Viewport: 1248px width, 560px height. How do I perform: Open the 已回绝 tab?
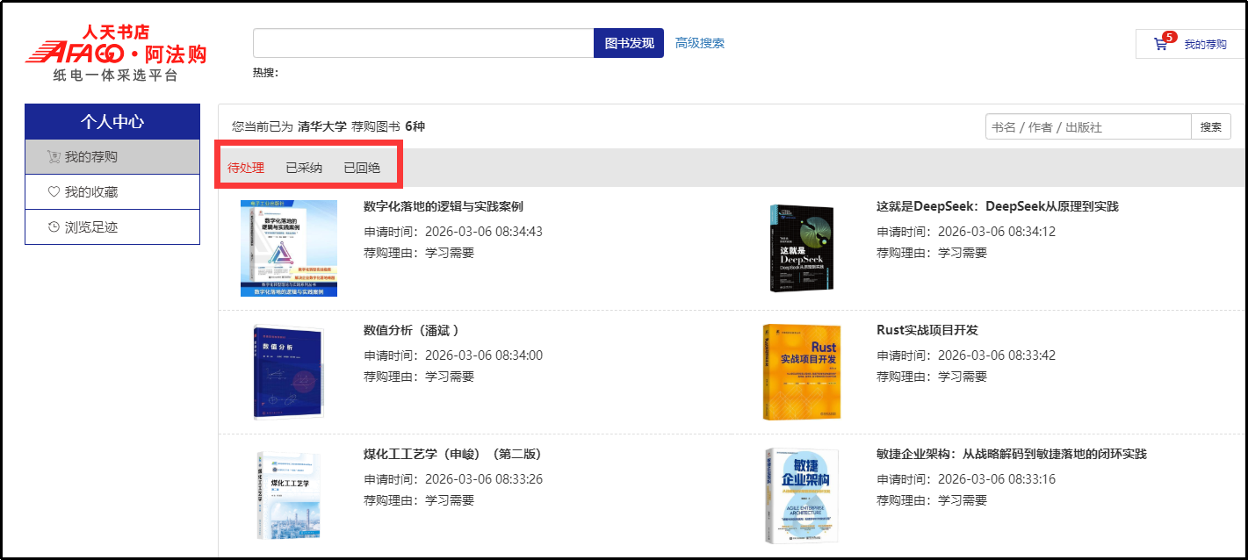coord(362,168)
